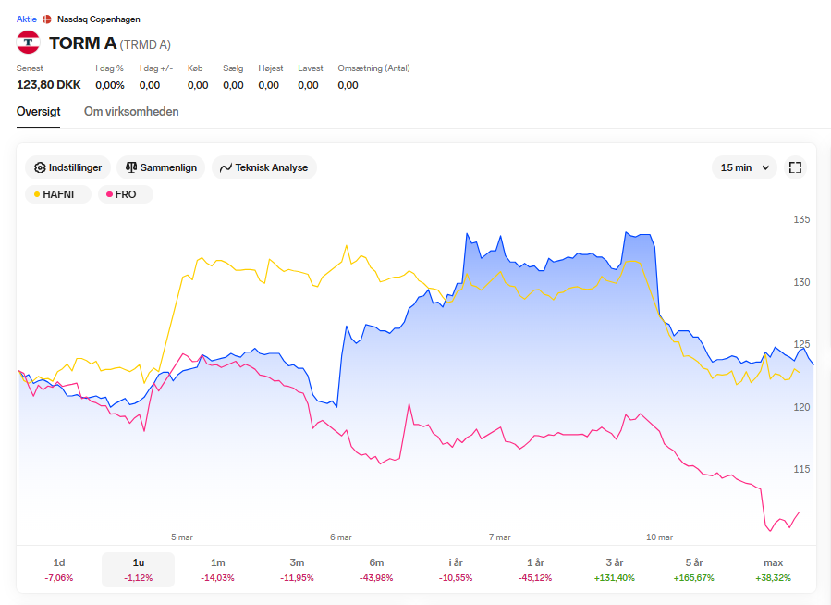Click the Indstillinger gear icon
This screenshot has width=831, height=605.
tap(40, 167)
